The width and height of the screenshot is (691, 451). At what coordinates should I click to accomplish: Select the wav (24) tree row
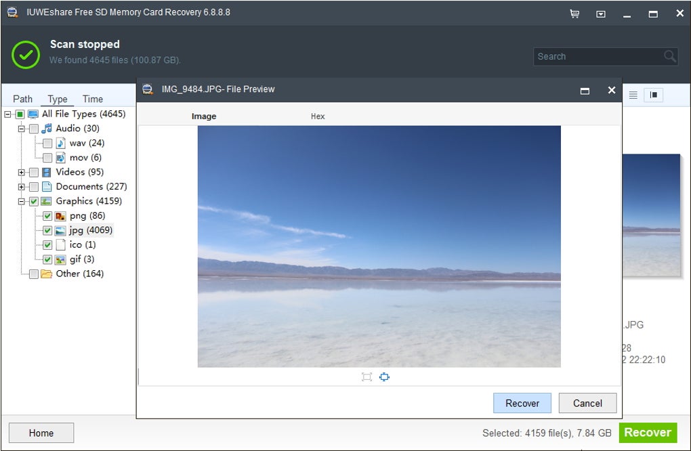pos(87,143)
